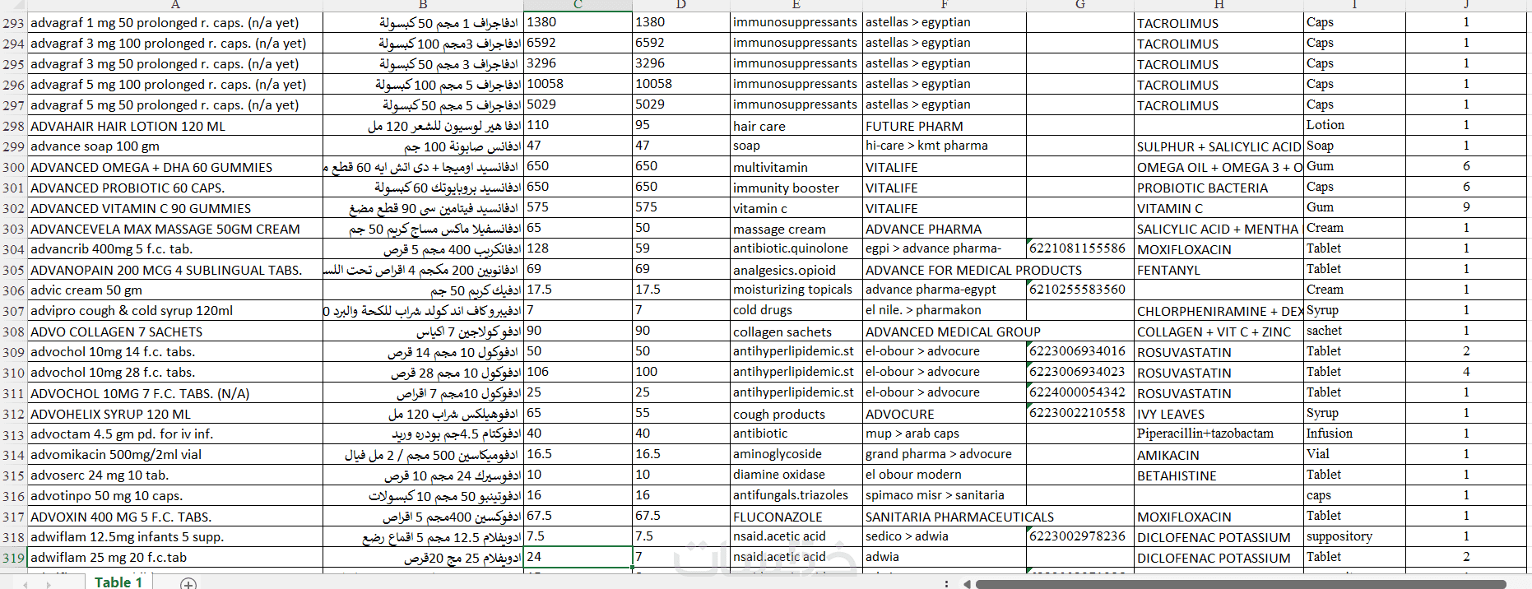Select active cell with value 24 in row 319
This screenshot has height=589, width=1532.
click(578, 557)
